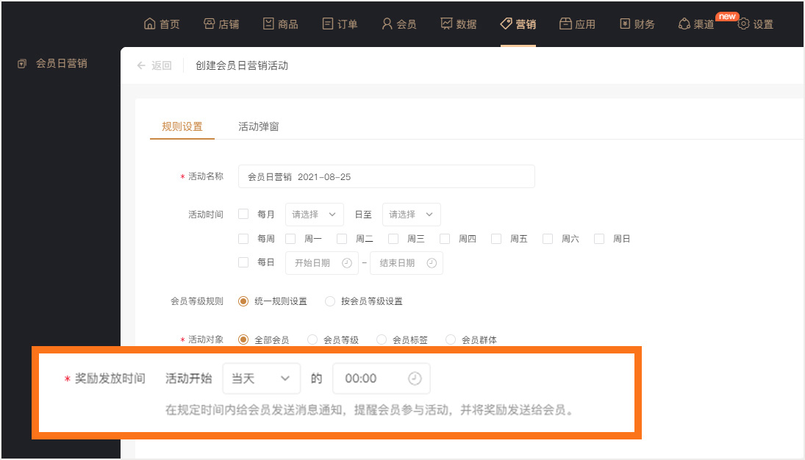Open the 财务 finance menu

tap(637, 24)
